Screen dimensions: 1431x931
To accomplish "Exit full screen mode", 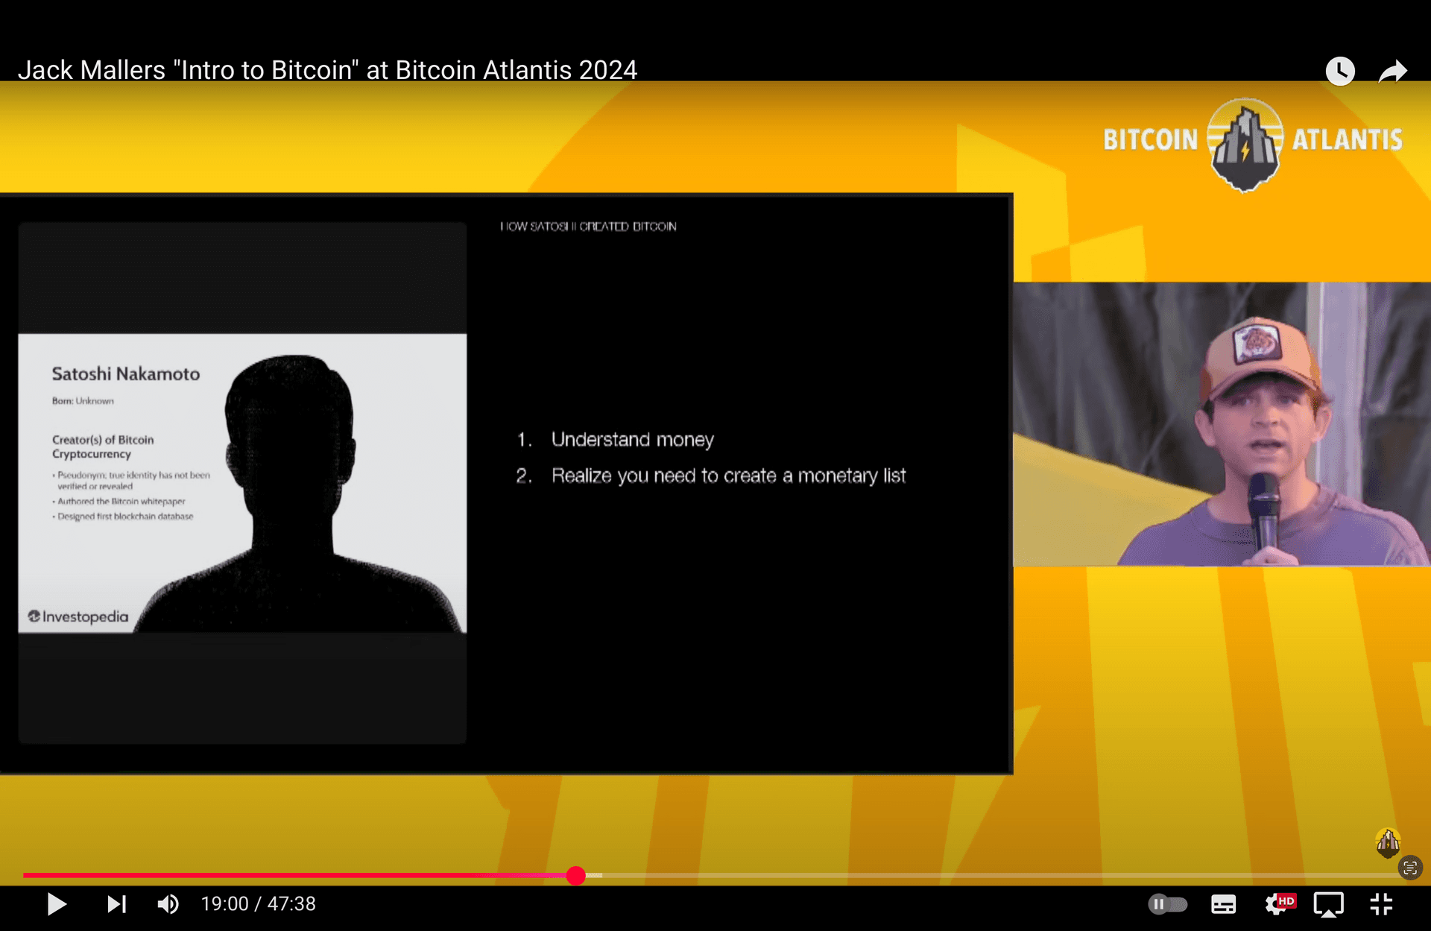I will click(x=1381, y=904).
